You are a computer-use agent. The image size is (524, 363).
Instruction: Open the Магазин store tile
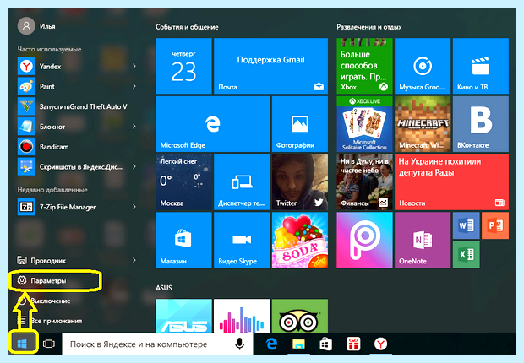point(183,240)
